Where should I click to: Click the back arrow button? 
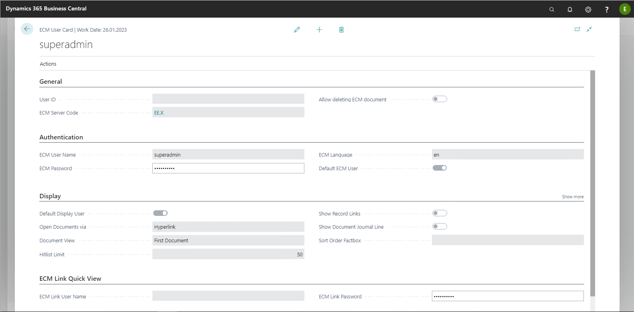[x=27, y=29]
